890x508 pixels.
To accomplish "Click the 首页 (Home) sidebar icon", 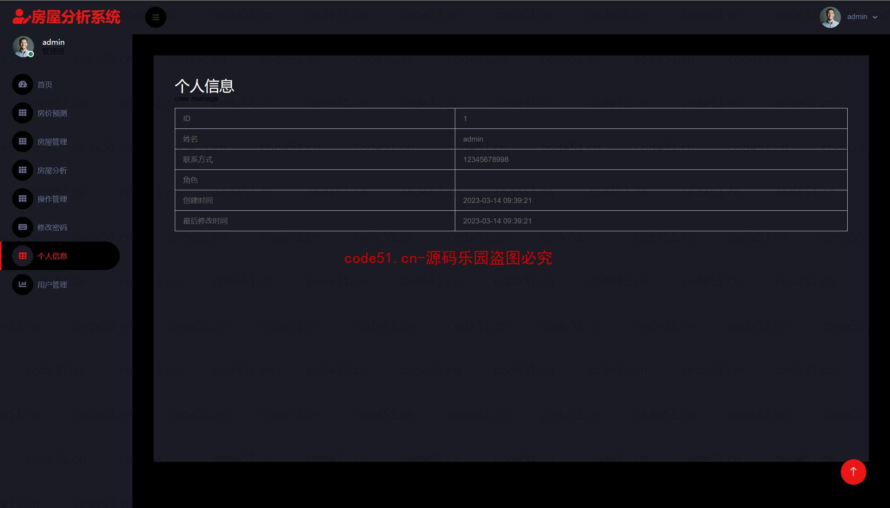I will (x=23, y=84).
